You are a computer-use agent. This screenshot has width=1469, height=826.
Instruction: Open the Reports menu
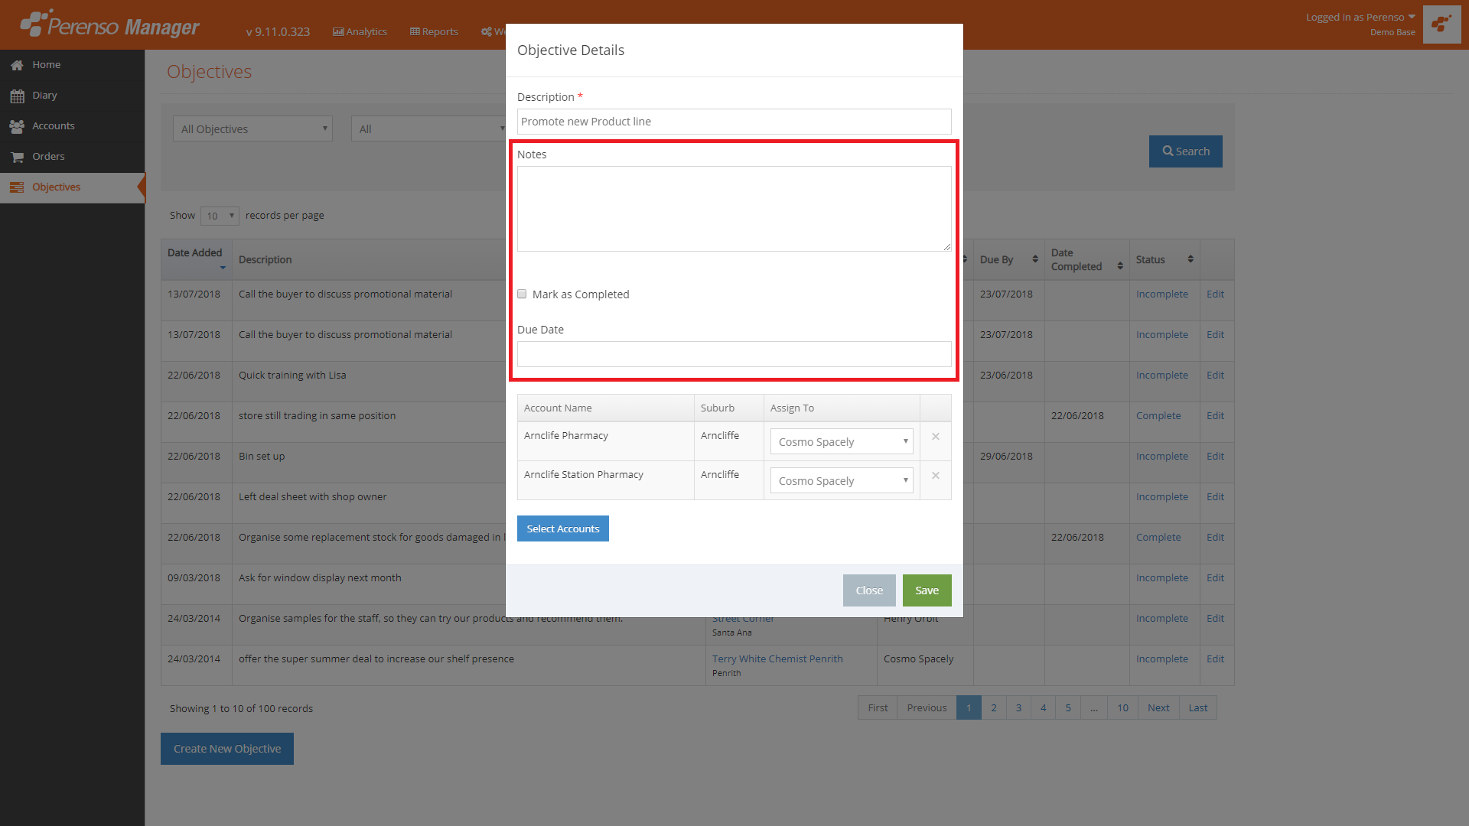point(434,31)
